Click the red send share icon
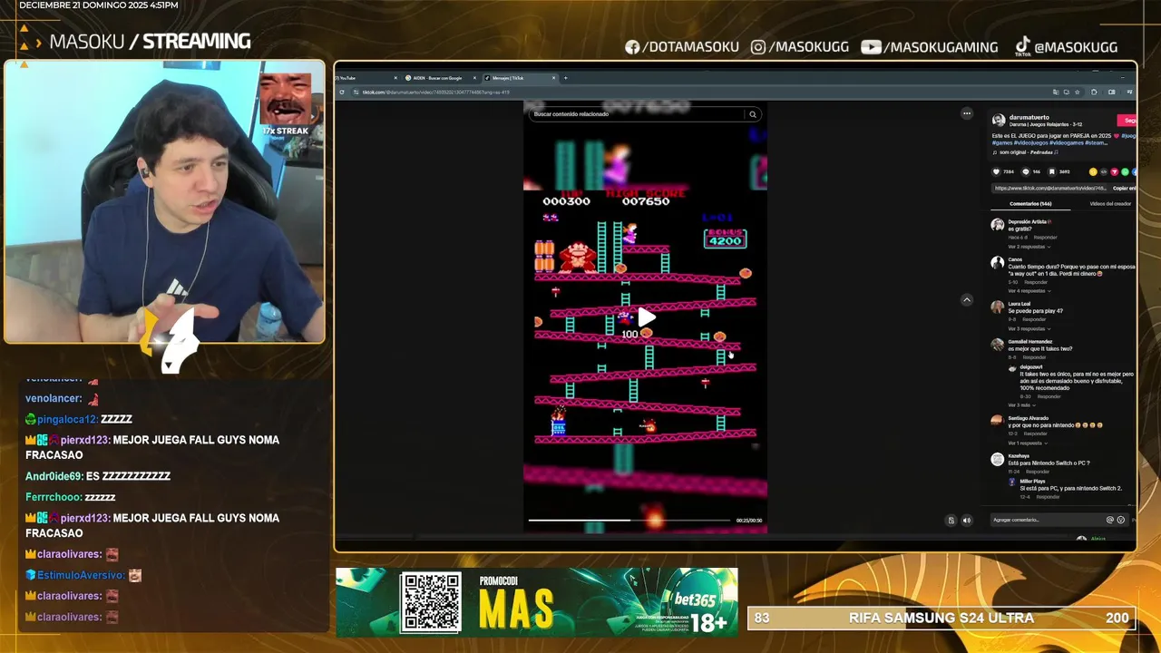Image resolution: width=1161 pixels, height=653 pixels. click(x=1115, y=171)
